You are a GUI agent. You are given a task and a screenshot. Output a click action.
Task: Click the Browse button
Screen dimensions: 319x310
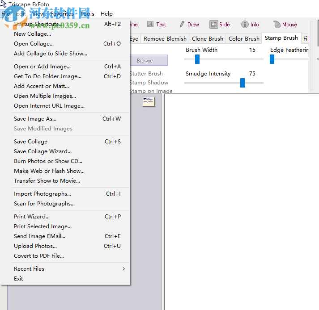(149, 61)
